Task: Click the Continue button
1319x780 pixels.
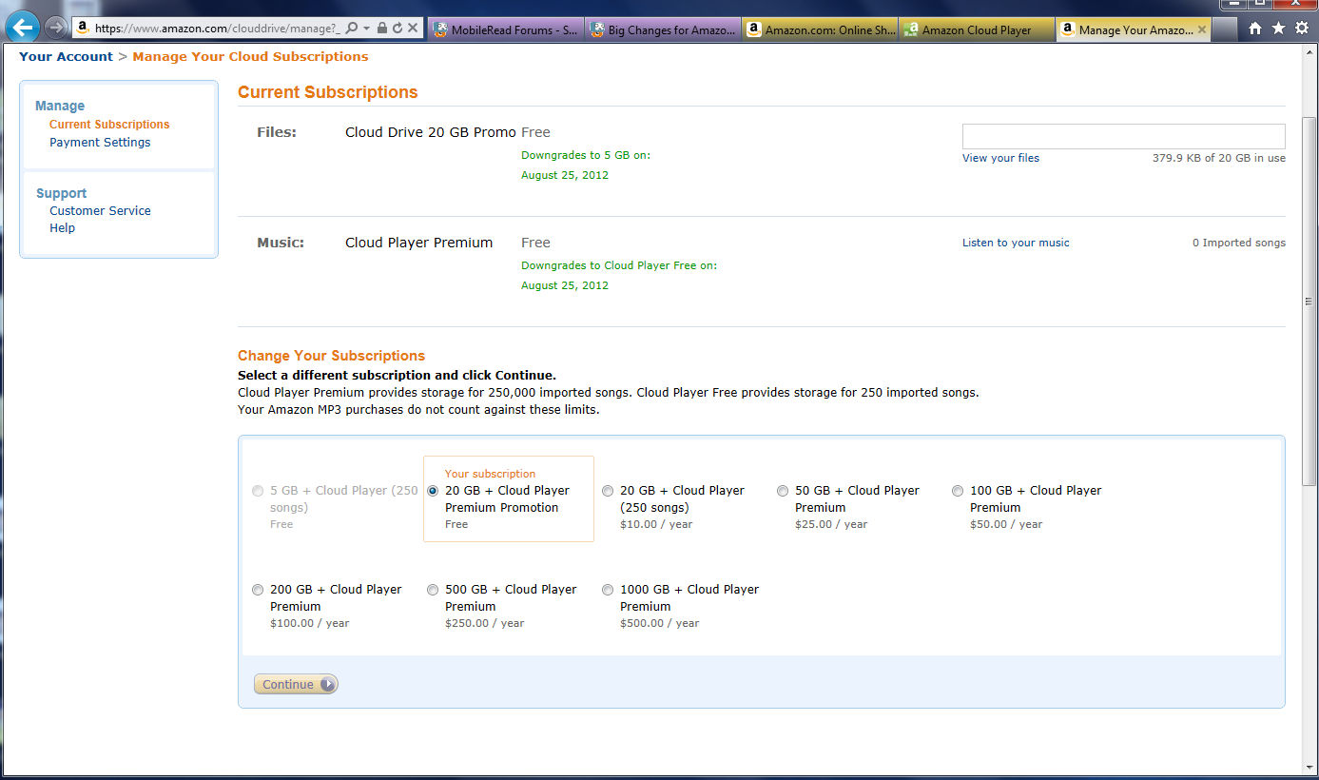Action: point(296,684)
